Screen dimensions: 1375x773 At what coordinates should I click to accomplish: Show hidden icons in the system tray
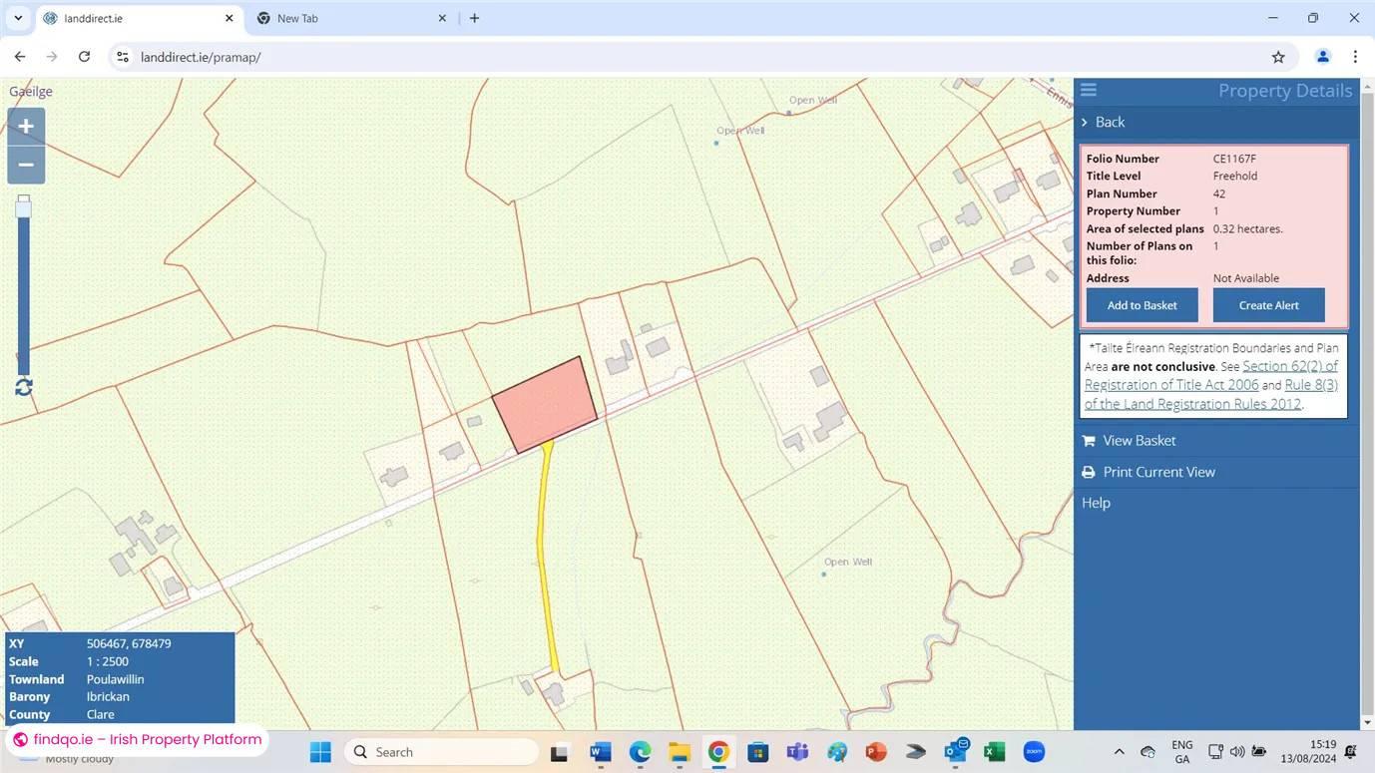1119,751
